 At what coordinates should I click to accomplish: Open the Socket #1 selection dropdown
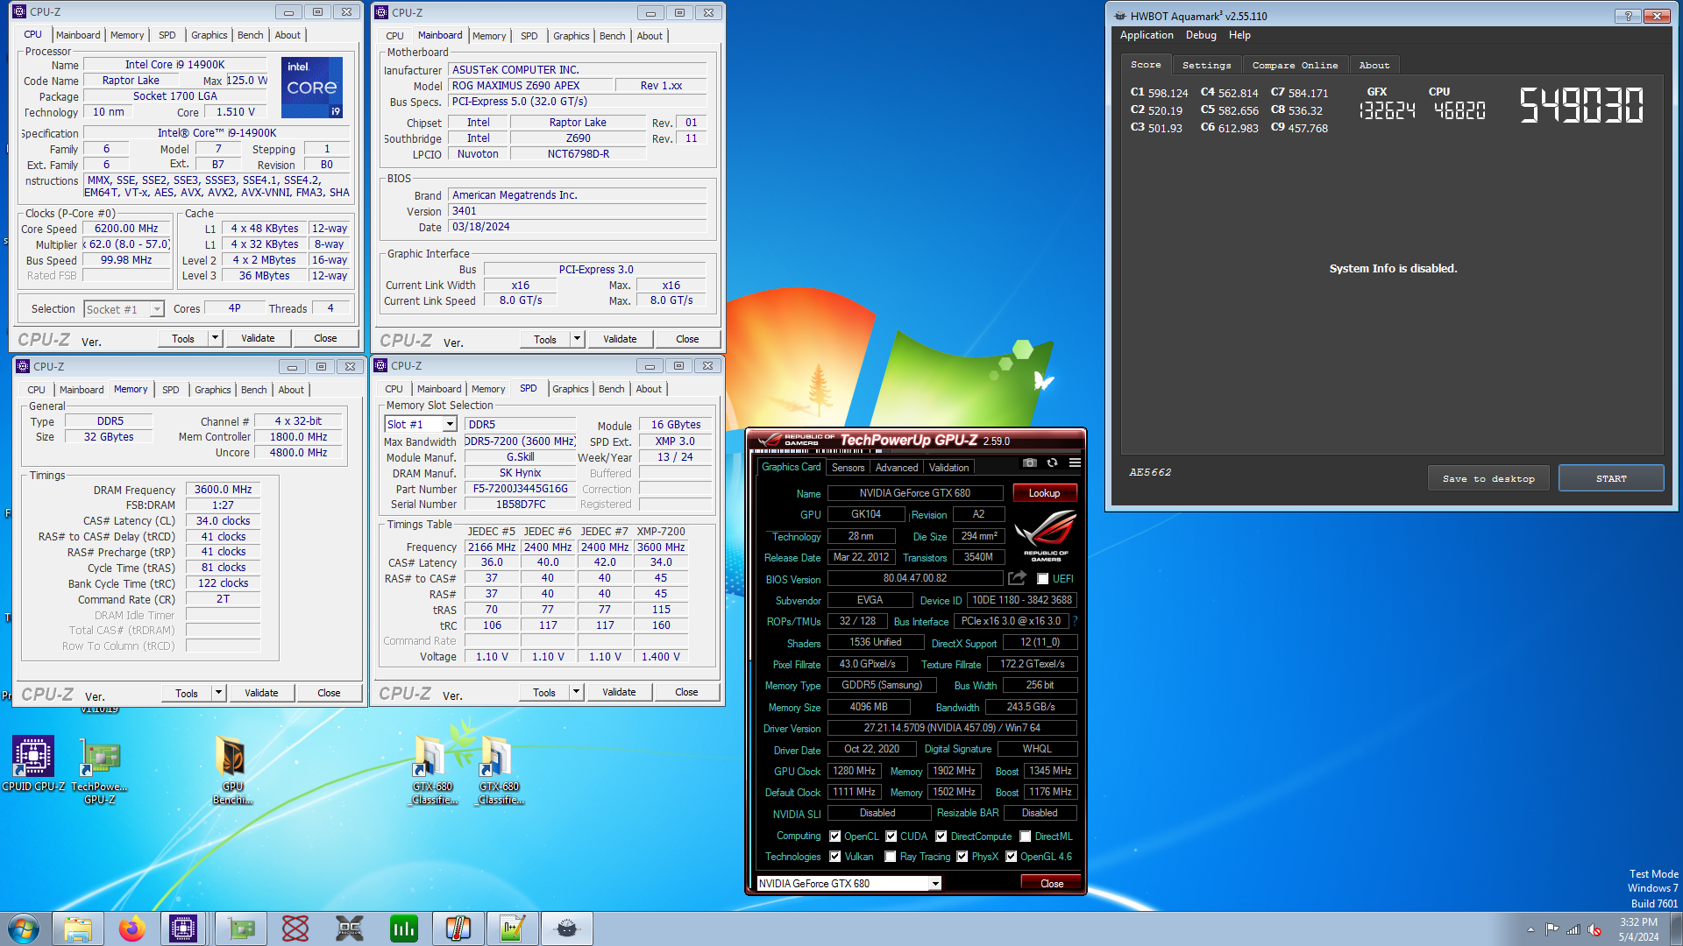click(157, 309)
